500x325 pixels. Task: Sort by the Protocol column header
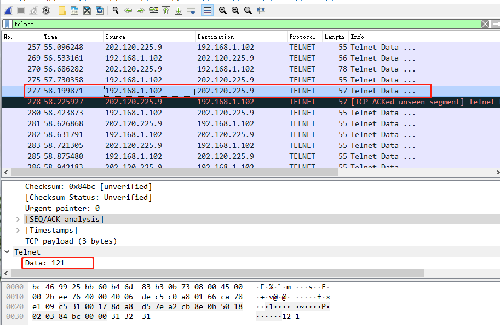click(x=304, y=37)
